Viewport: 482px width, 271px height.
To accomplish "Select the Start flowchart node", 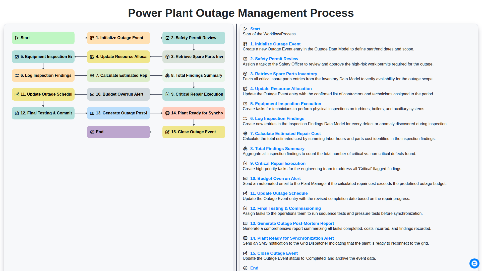I will [43, 38].
